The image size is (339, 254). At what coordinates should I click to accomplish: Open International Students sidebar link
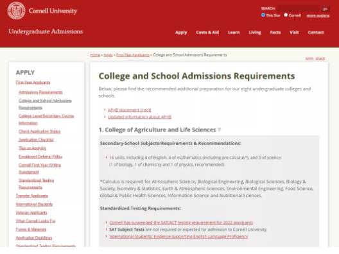34,204
